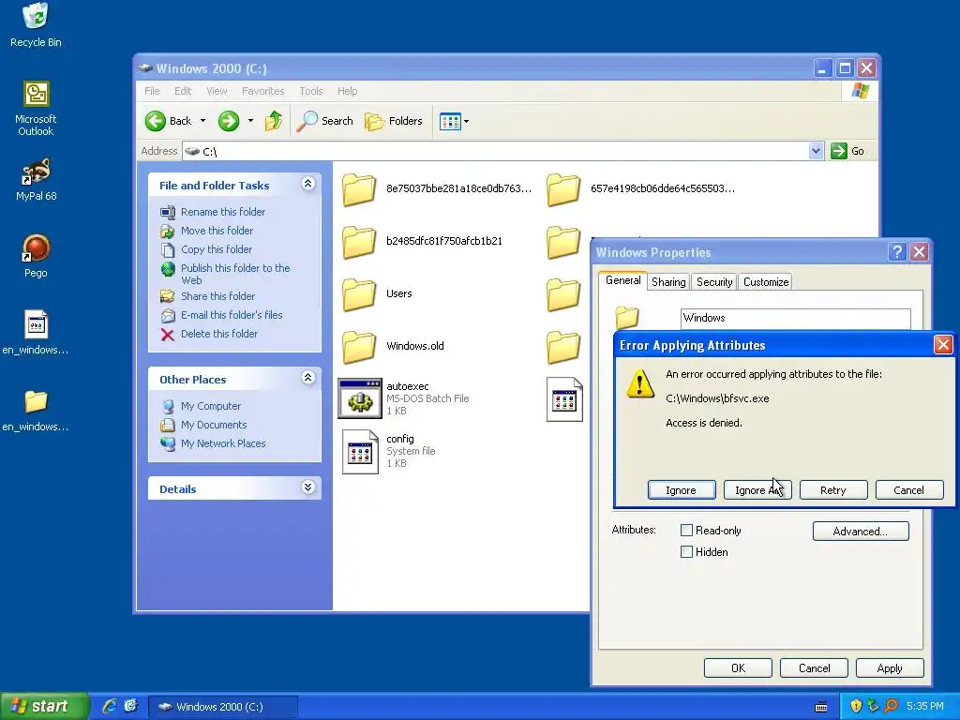Screen dimensions: 960x720
Task: Expand the Details panel
Action: point(307,487)
